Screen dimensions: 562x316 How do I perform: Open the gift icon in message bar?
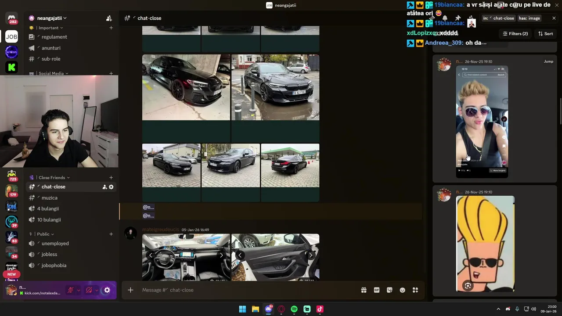(364, 290)
